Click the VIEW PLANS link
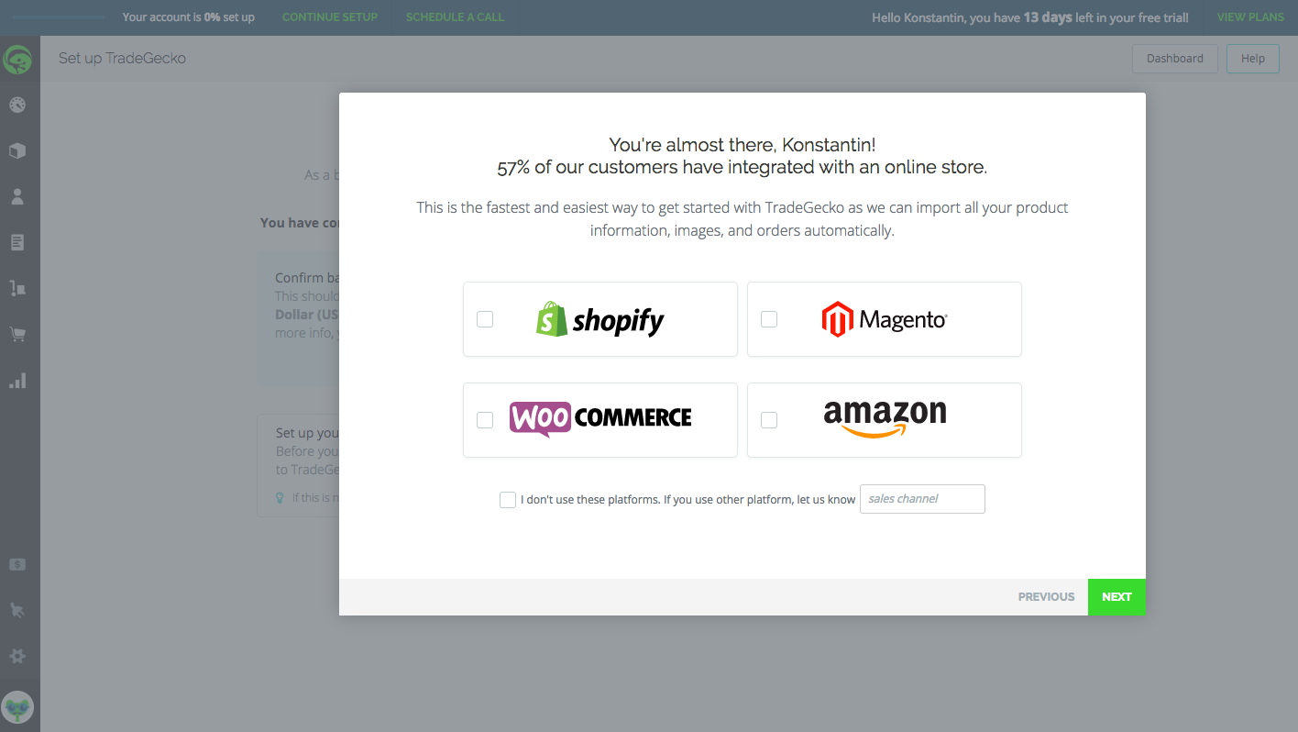Viewport: 1298px width, 732px height. tap(1249, 17)
